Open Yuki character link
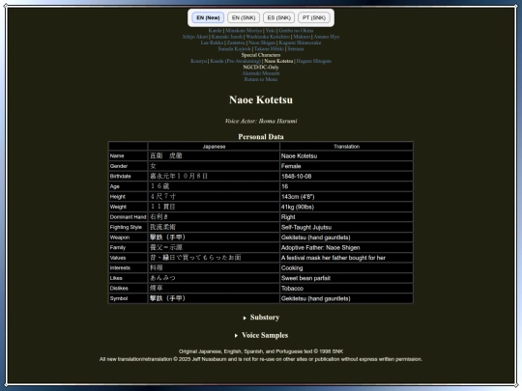Viewport: 522px width, 391px height. click(x=271, y=31)
